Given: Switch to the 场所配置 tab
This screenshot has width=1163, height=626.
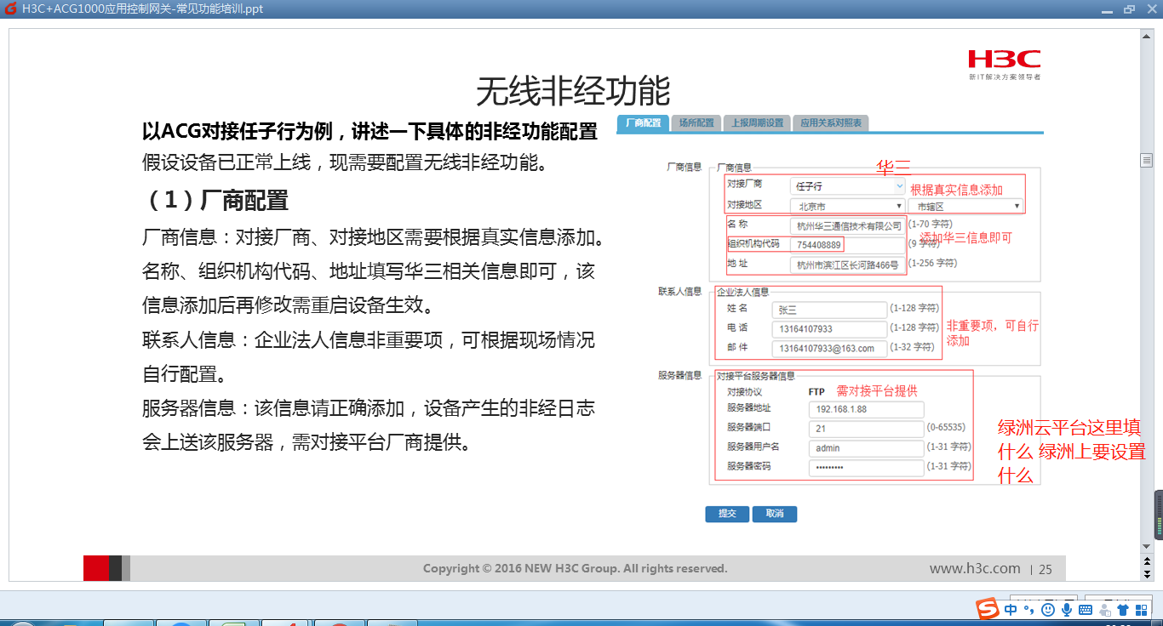Looking at the screenshot, I should point(696,123).
